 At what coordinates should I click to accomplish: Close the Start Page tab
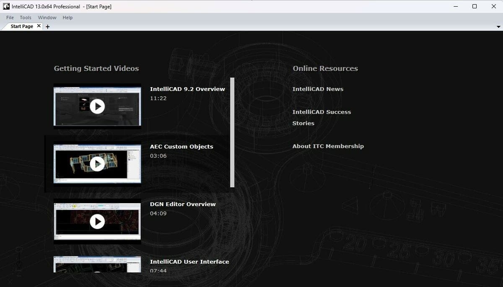(x=39, y=26)
